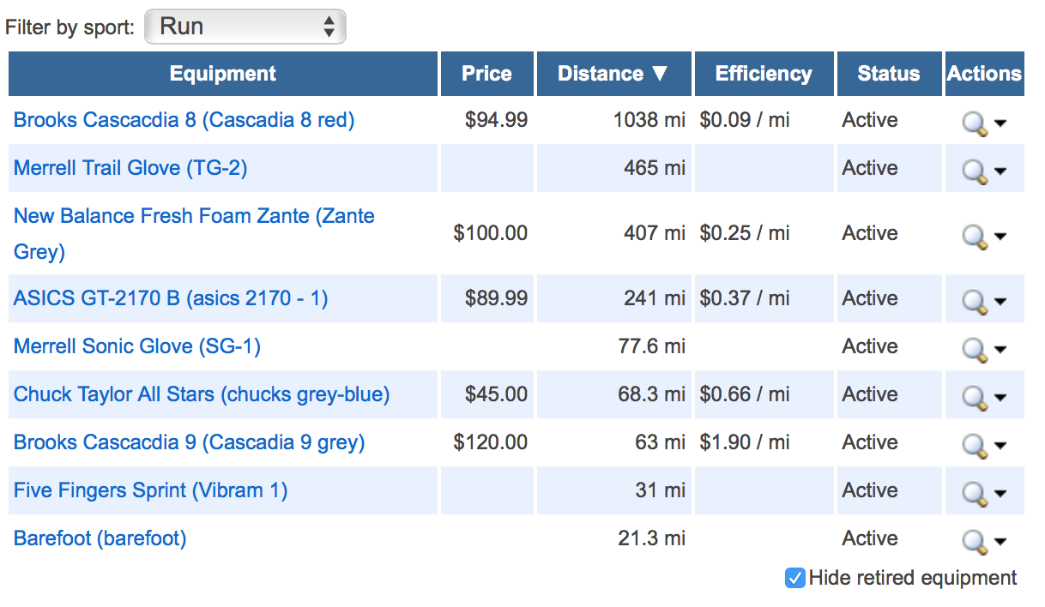View details icon for New Balance Zante row
The height and width of the screenshot is (607, 1045).
(x=975, y=237)
